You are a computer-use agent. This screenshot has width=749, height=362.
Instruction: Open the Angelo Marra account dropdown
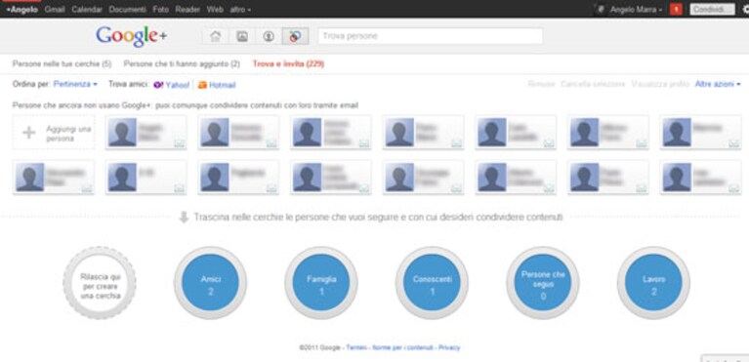tap(637, 10)
